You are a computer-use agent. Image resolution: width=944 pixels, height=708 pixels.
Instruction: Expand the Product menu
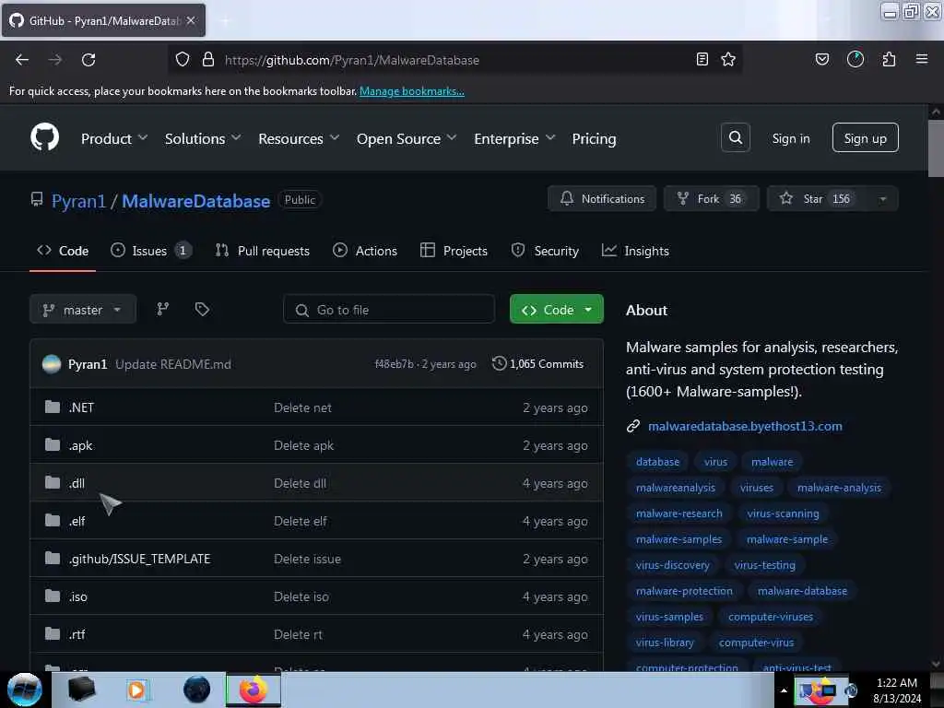pos(114,139)
